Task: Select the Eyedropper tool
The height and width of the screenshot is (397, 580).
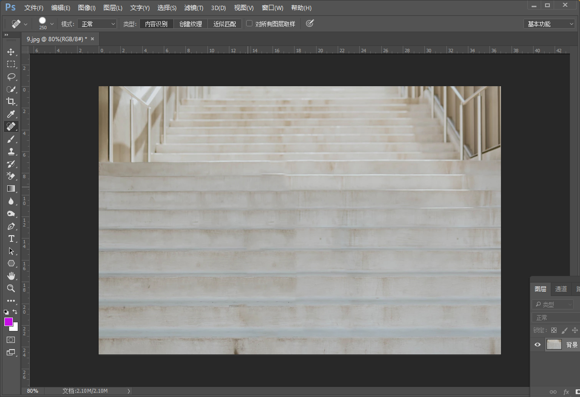Action: coord(11,114)
